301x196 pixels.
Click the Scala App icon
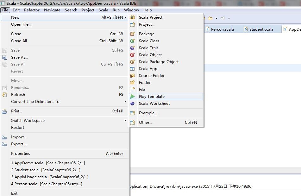pos(132,69)
